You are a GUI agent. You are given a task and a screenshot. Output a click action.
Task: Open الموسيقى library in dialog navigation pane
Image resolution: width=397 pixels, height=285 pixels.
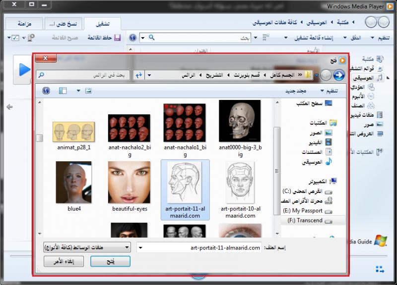[317, 162]
